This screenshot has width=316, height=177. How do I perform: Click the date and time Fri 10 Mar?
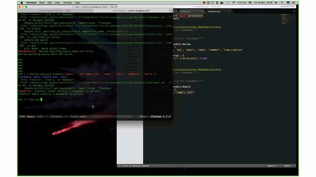click(x=263, y=3)
